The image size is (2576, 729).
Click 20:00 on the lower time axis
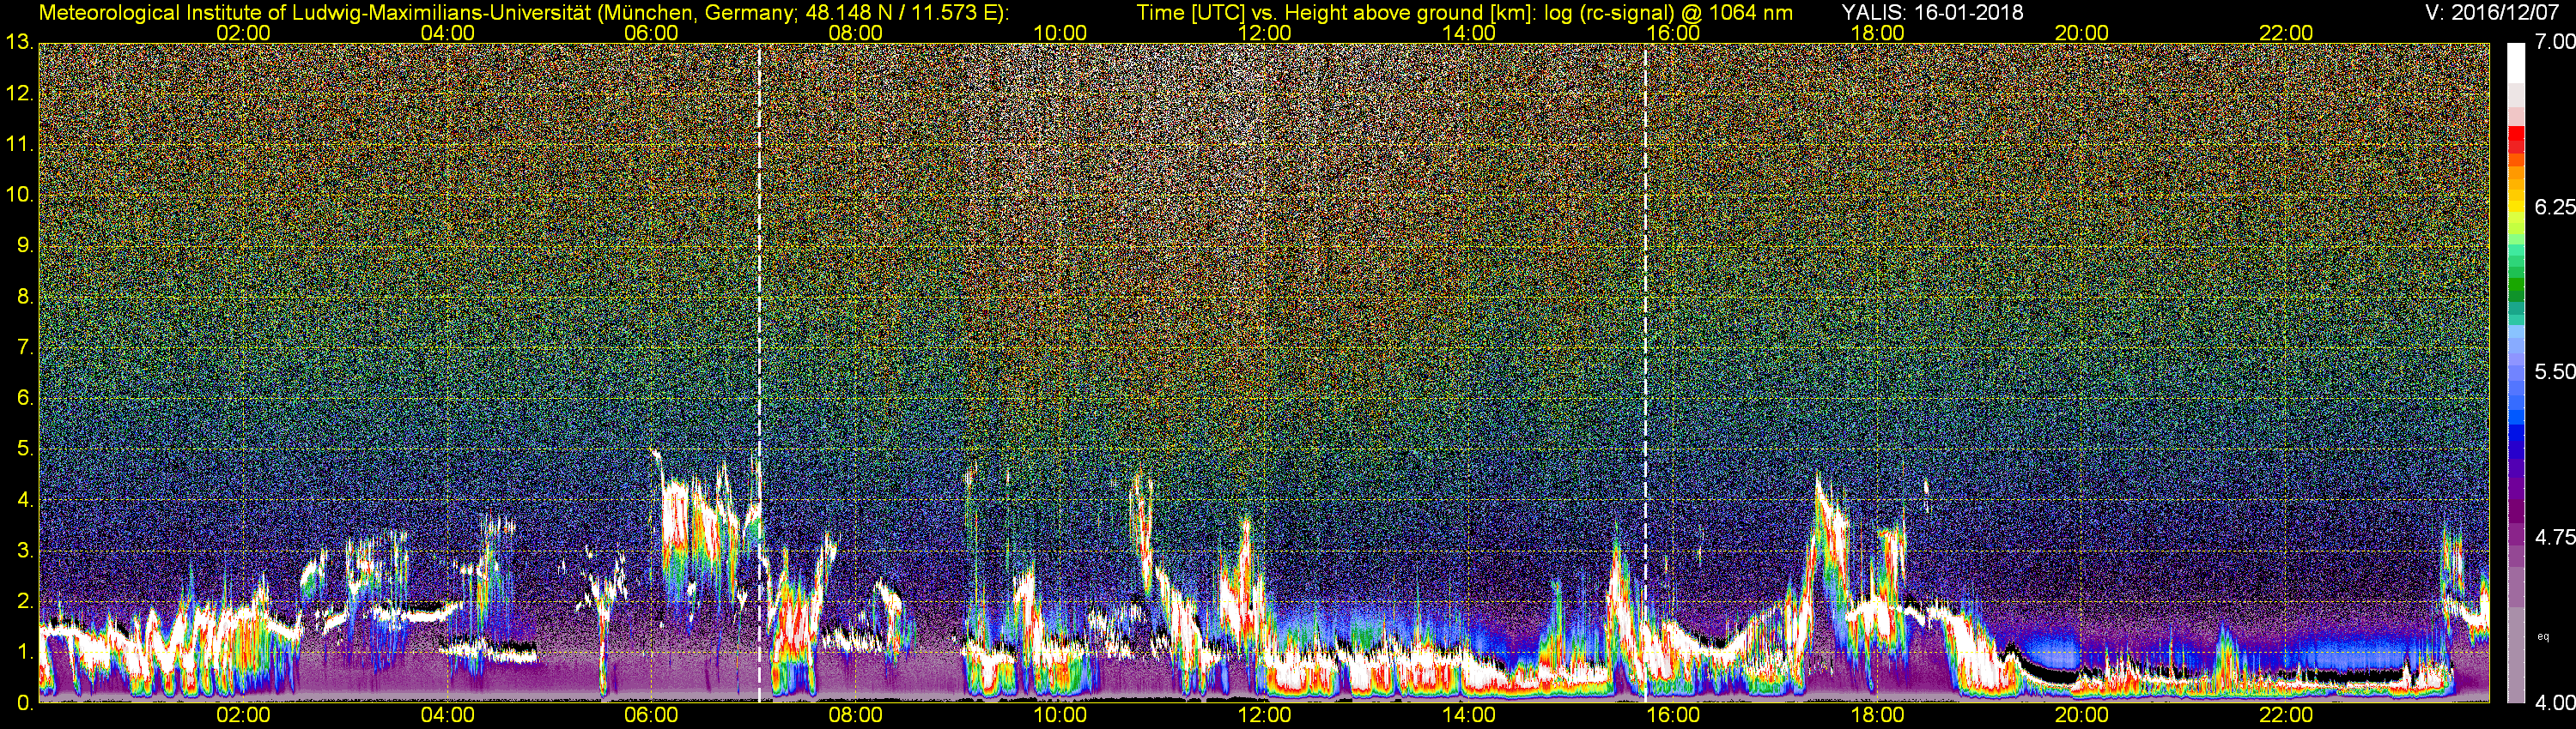pos(2082,716)
